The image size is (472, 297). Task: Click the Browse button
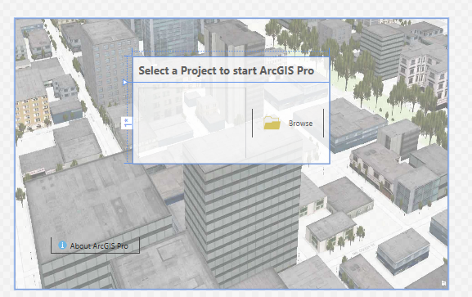[288, 124]
